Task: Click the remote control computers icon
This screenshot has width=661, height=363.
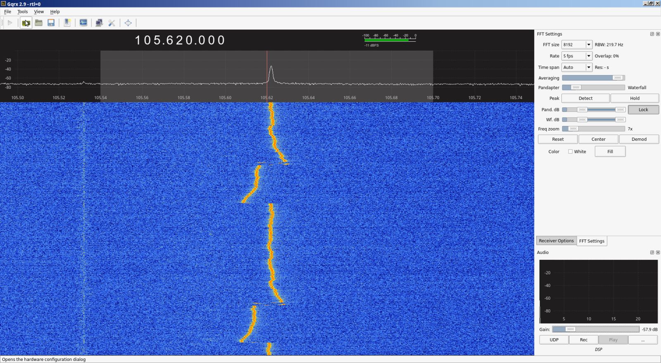Action: tap(99, 23)
